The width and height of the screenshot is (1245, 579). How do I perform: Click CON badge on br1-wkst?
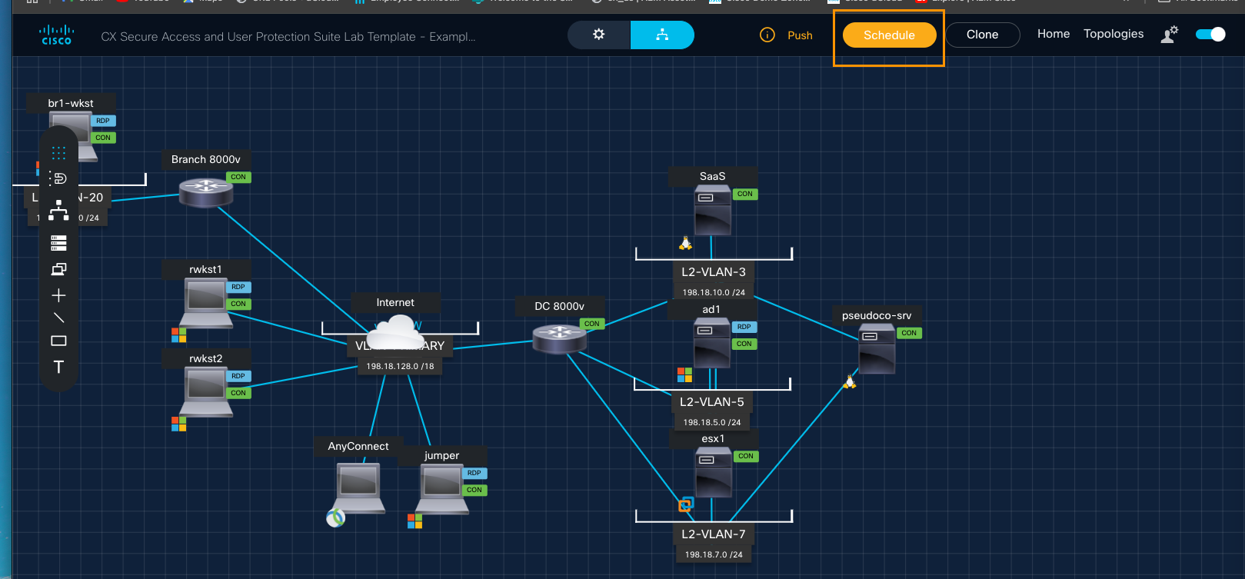[x=103, y=138]
